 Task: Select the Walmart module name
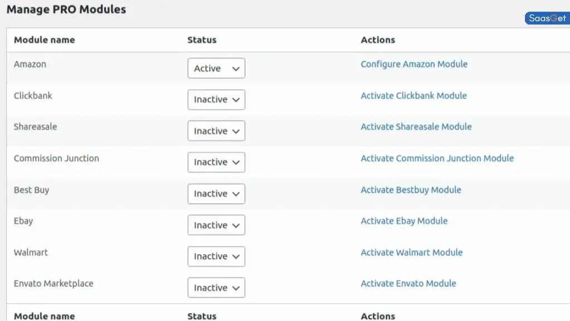[31, 252]
